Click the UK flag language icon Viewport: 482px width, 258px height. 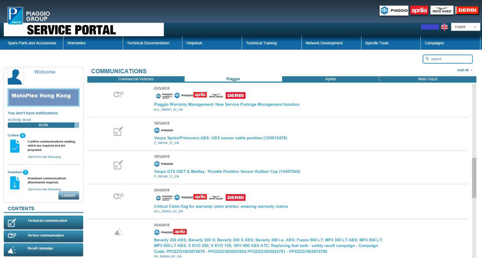444,27
